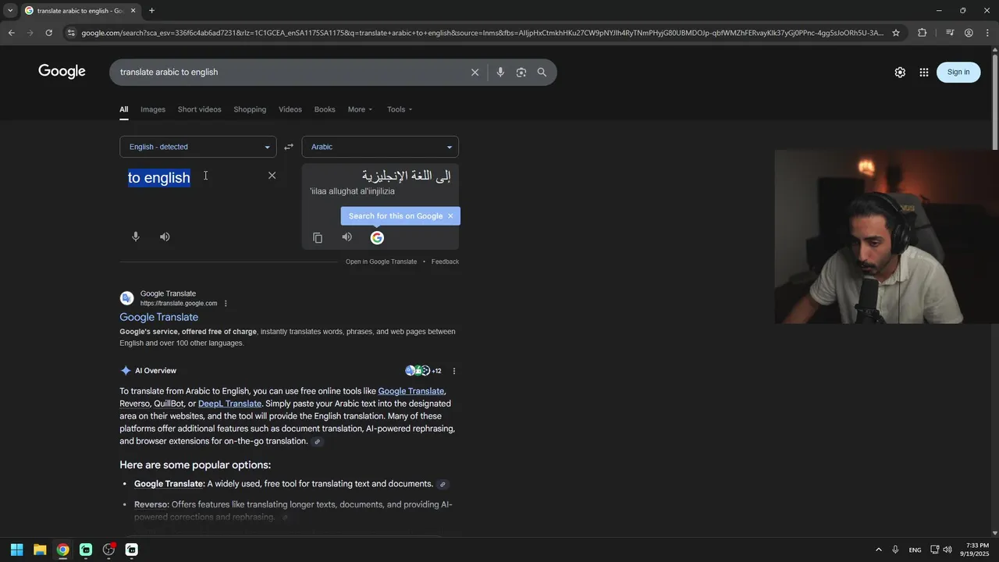This screenshot has width=999, height=562.
Task: Bookmark this page with star icon
Action: (x=896, y=33)
